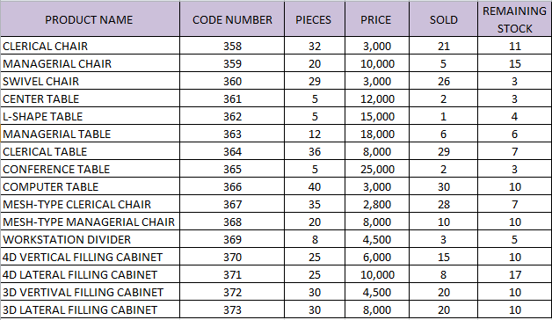Click the REMAINING STOCK column header
The height and width of the screenshot is (320, 552).
(x=514, y=19)
